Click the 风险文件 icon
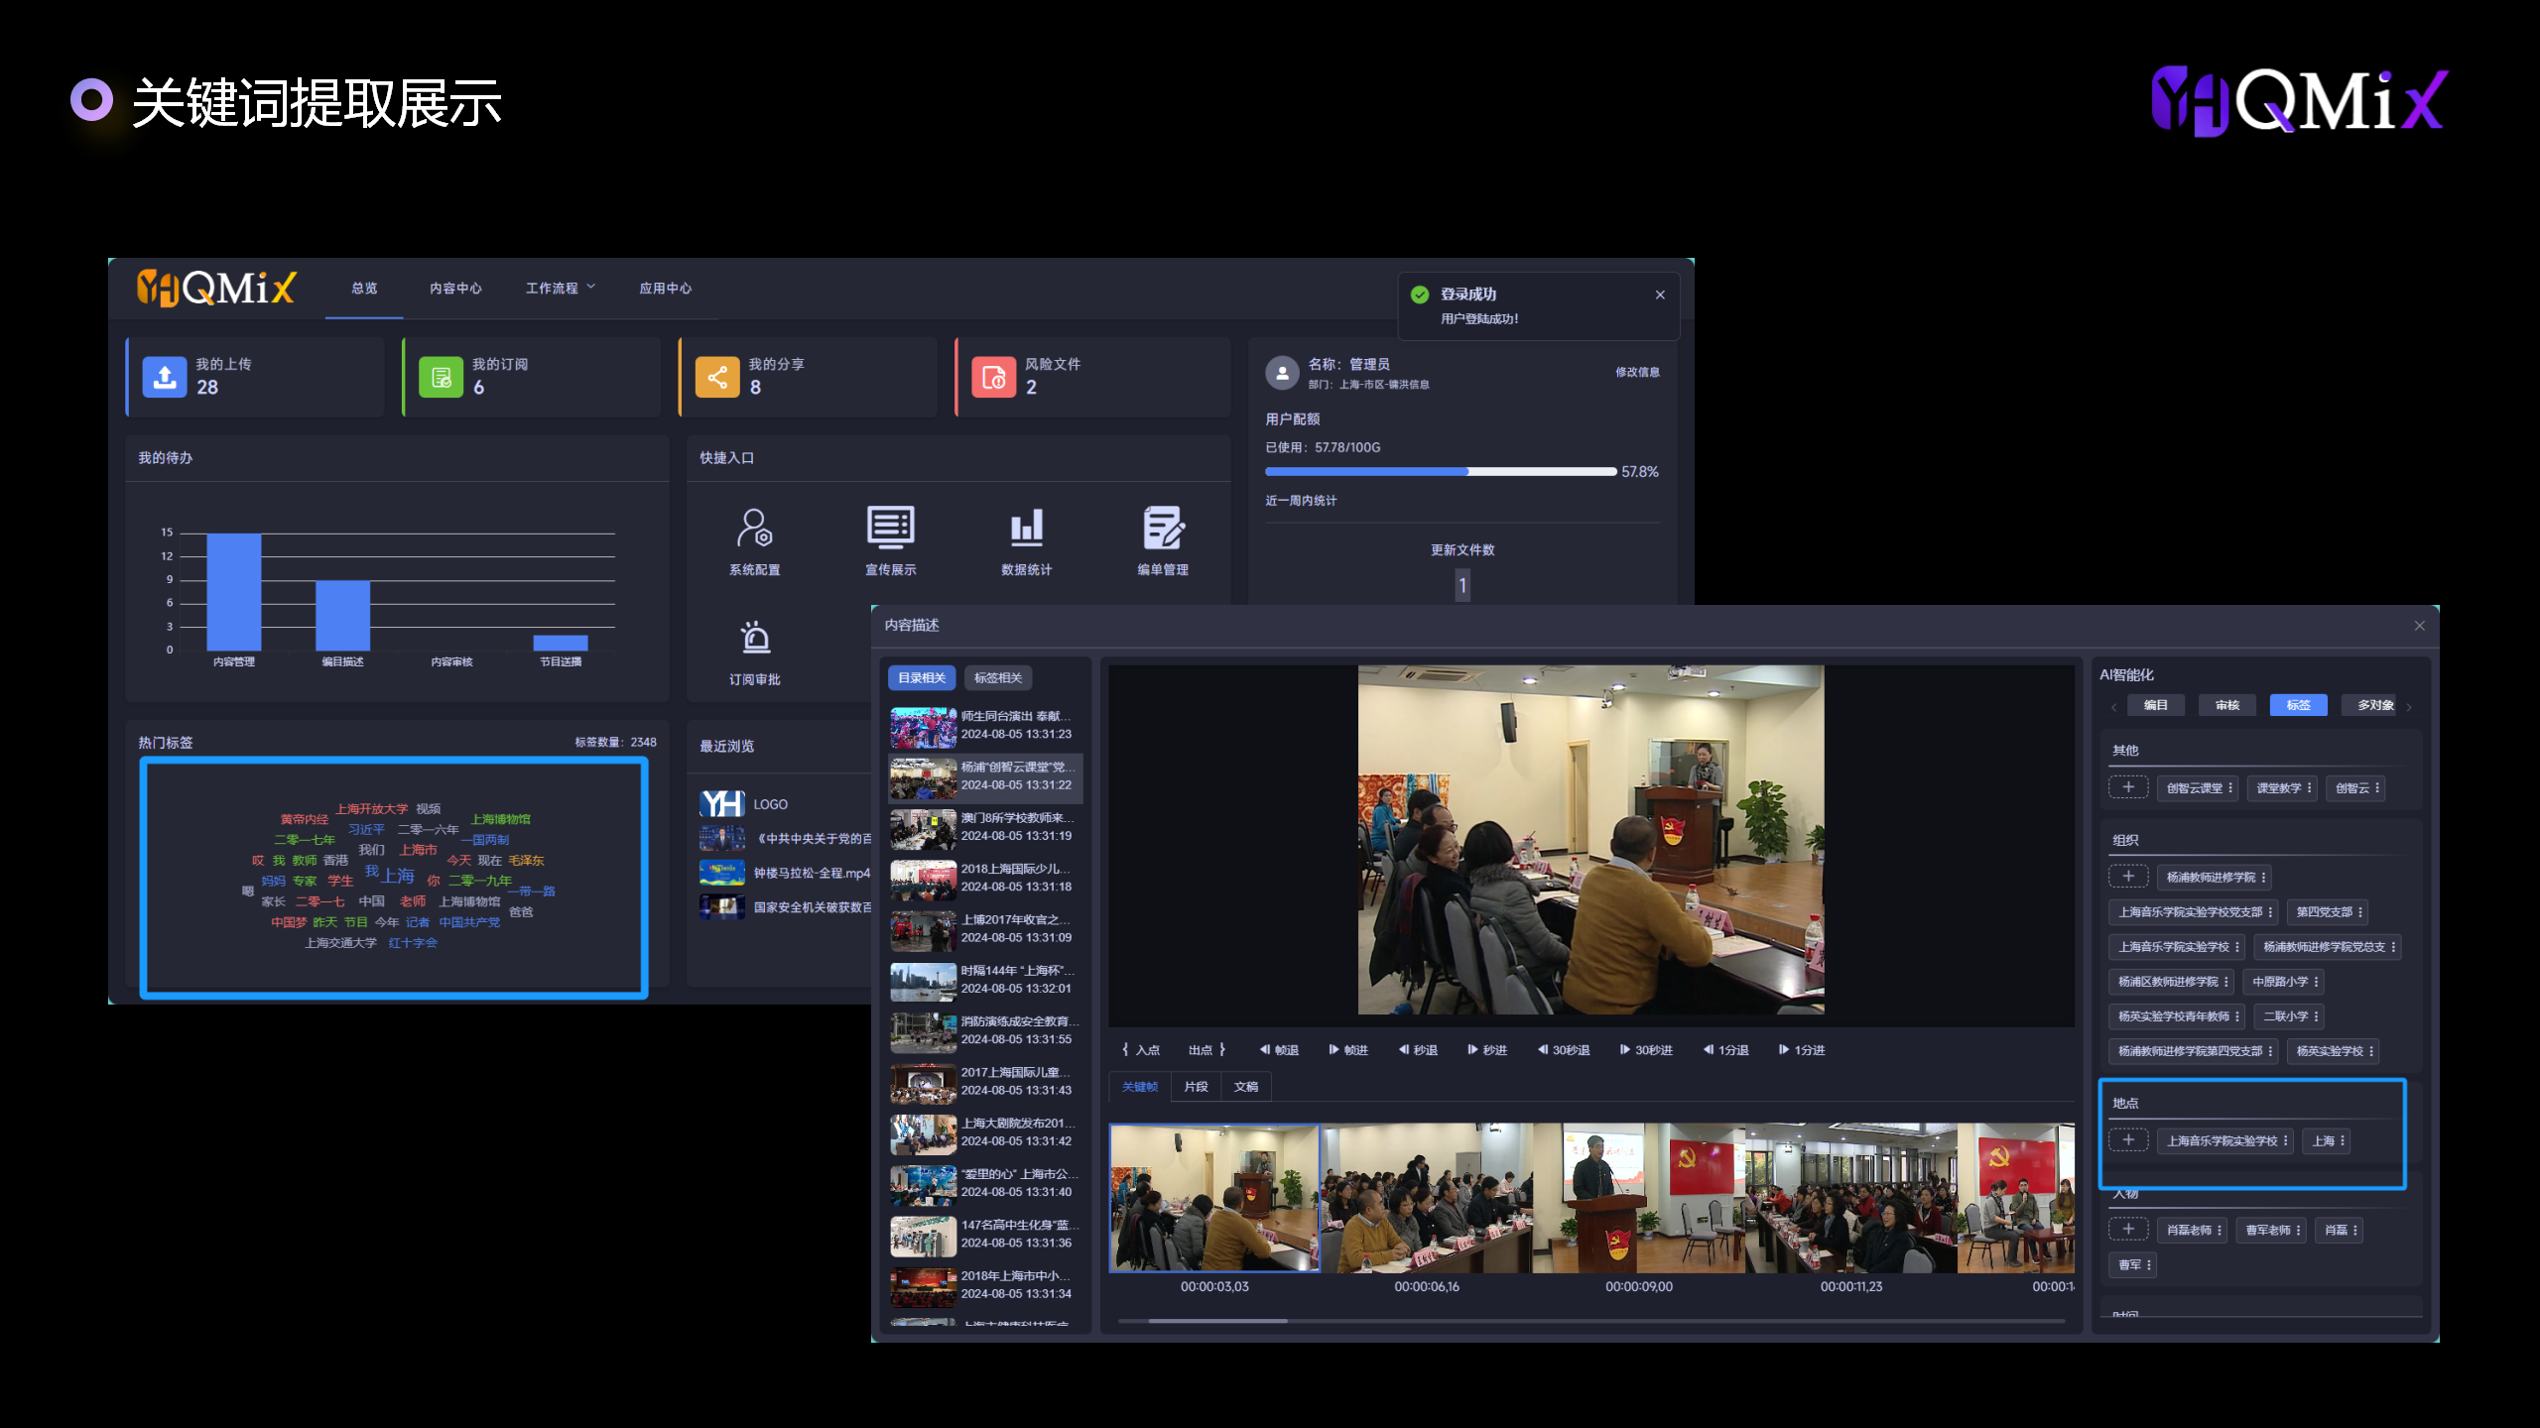 tap(993, 377)
